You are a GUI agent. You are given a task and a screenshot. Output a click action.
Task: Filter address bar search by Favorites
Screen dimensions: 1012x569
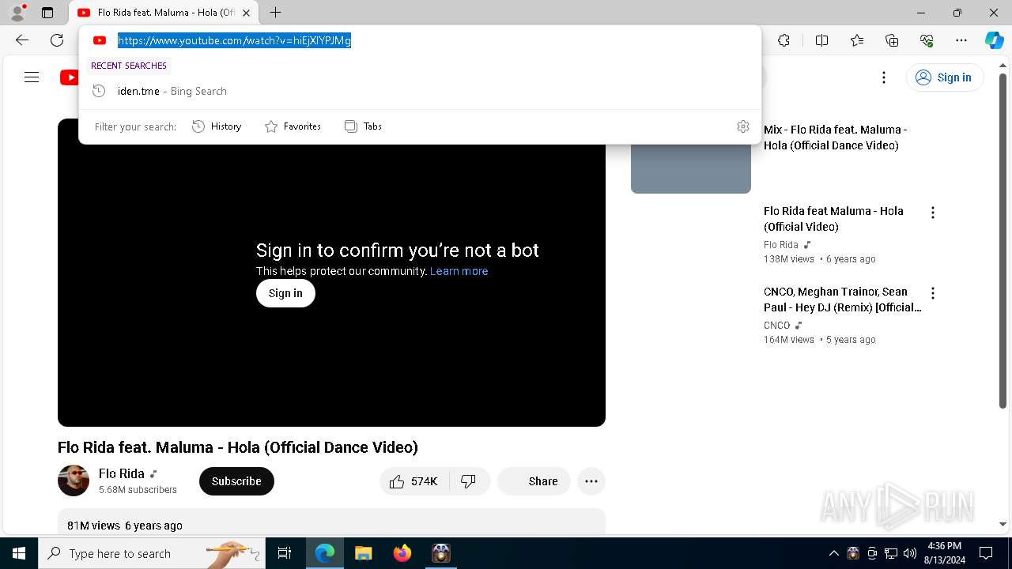coord(293,126)
